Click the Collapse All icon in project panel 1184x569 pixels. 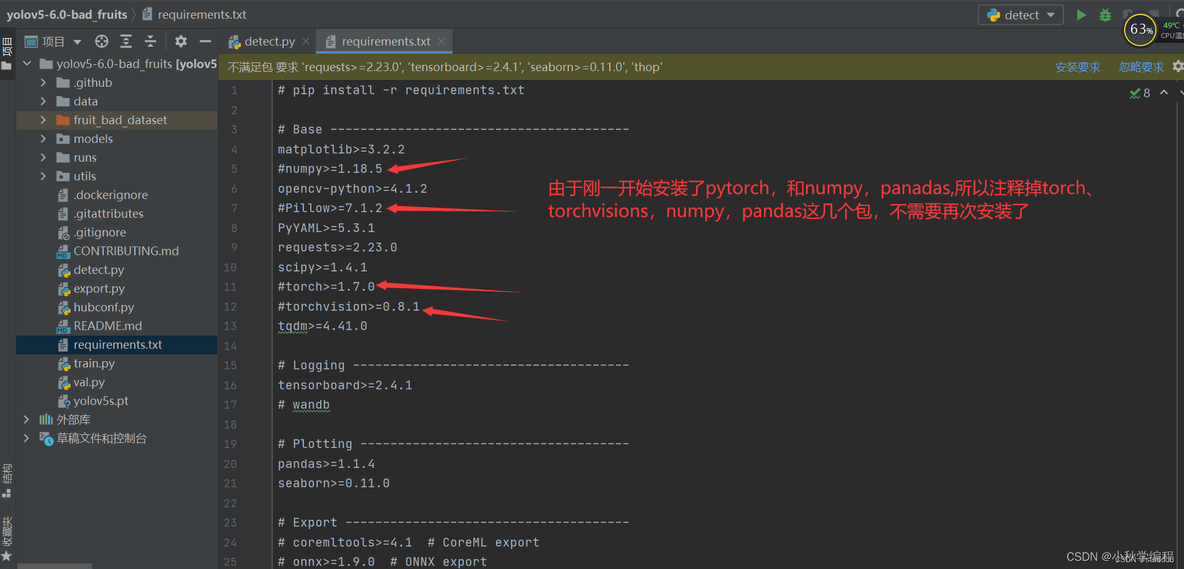point(150,41)
